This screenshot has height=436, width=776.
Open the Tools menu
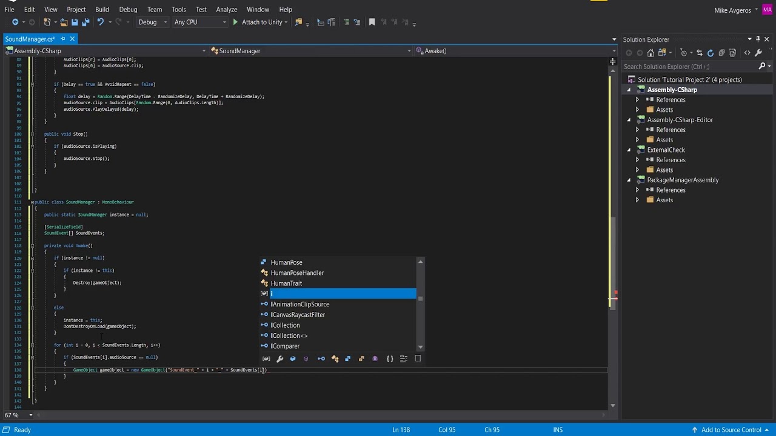(178, 9)
